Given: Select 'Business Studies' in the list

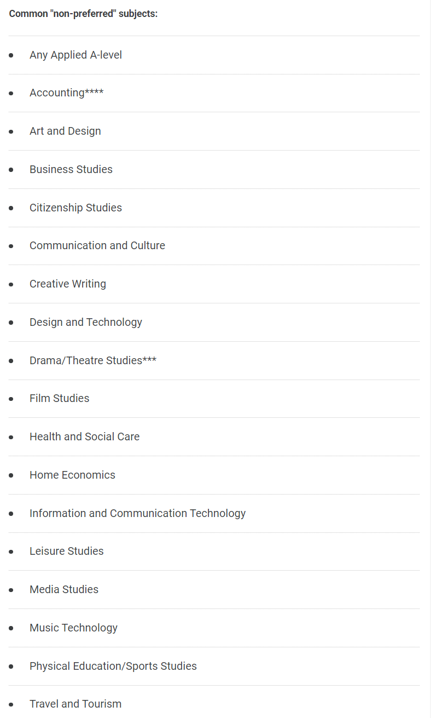Looking at the screenshot, I should pyautogui.click(x=71, y=169).
